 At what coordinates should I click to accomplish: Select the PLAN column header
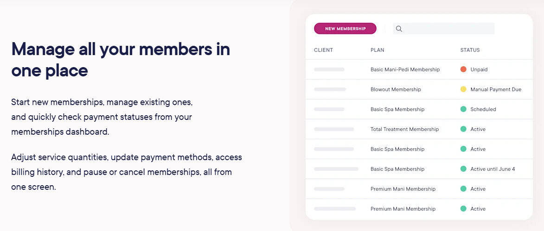click(x=377, y=50)
